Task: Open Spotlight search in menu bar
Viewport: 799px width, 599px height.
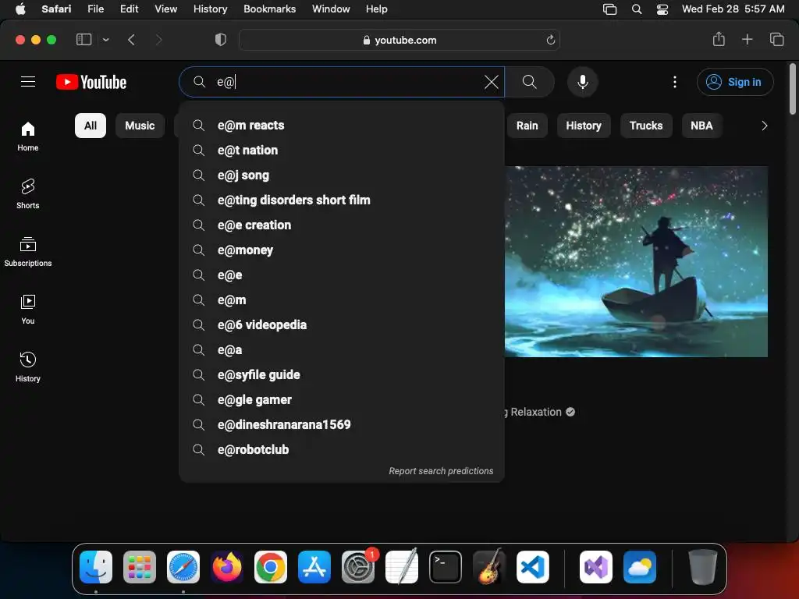Action: coord(637,9)
